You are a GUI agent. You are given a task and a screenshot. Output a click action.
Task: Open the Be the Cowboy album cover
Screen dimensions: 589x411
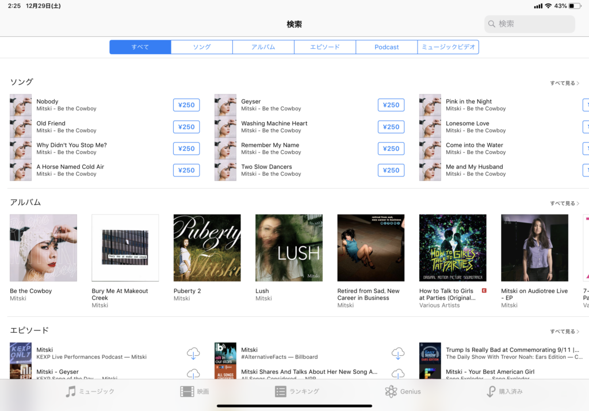pos(44,248)
